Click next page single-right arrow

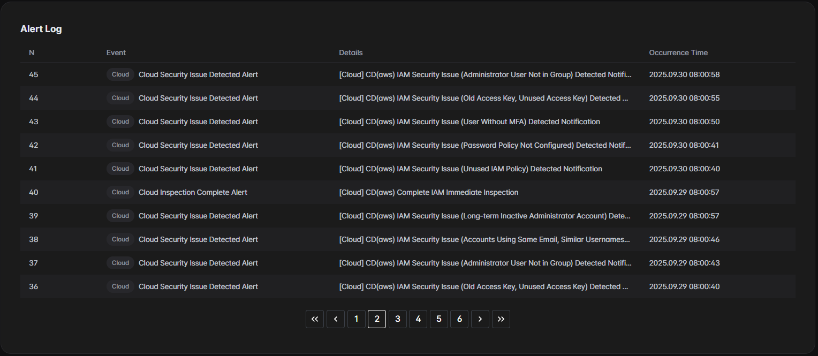pyautogui.click(x=480, y=319)
